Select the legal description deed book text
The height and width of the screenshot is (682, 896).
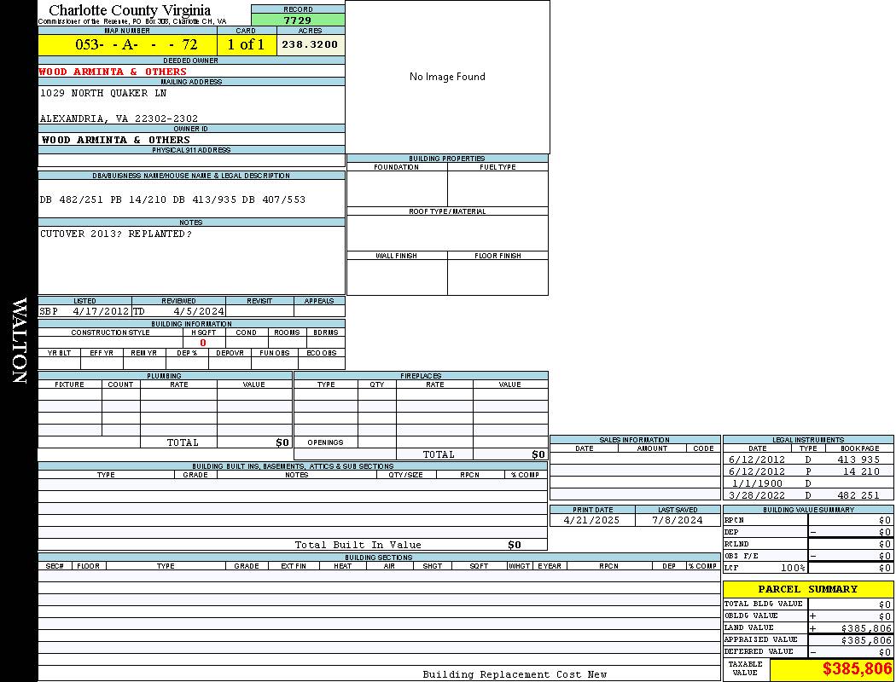(172, 199)
